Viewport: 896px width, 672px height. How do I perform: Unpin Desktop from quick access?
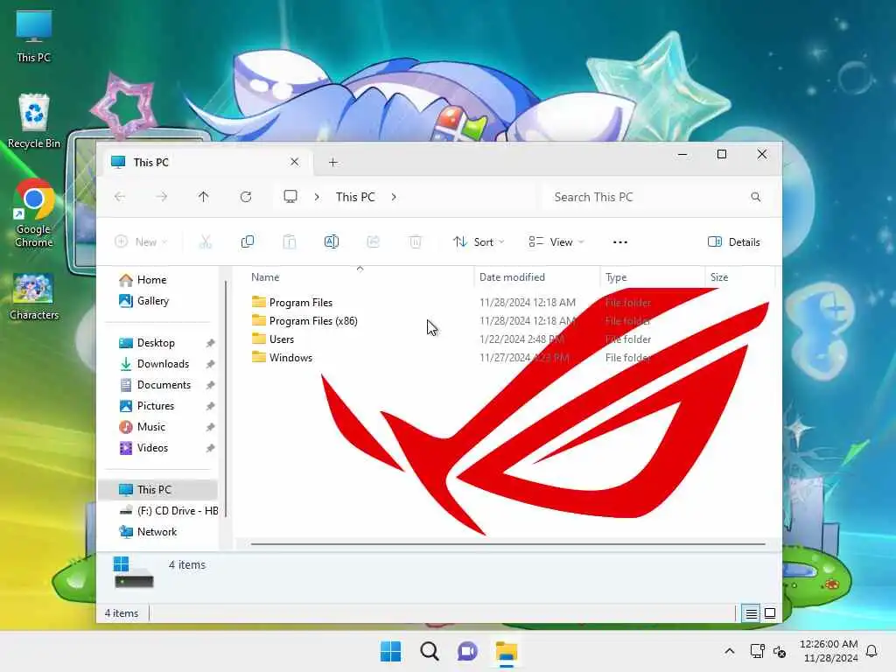pos(210,343)
